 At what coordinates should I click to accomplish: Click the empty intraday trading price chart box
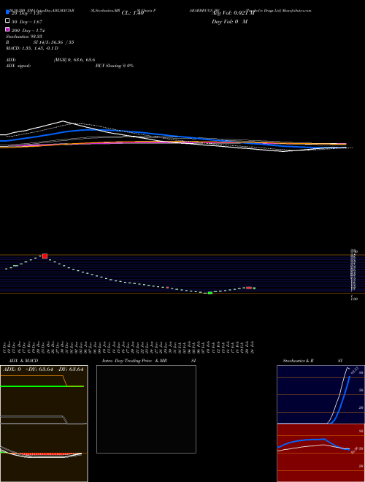pyautogui.click(x=146, y=409)
